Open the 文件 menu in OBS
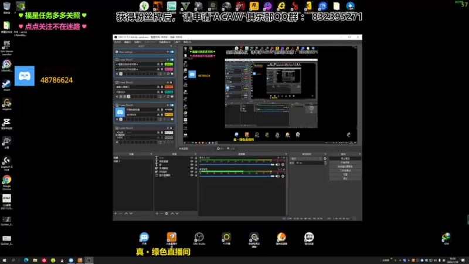 [x=118, y=42]
